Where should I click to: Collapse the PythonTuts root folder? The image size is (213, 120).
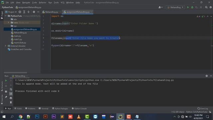coord(6,16)
